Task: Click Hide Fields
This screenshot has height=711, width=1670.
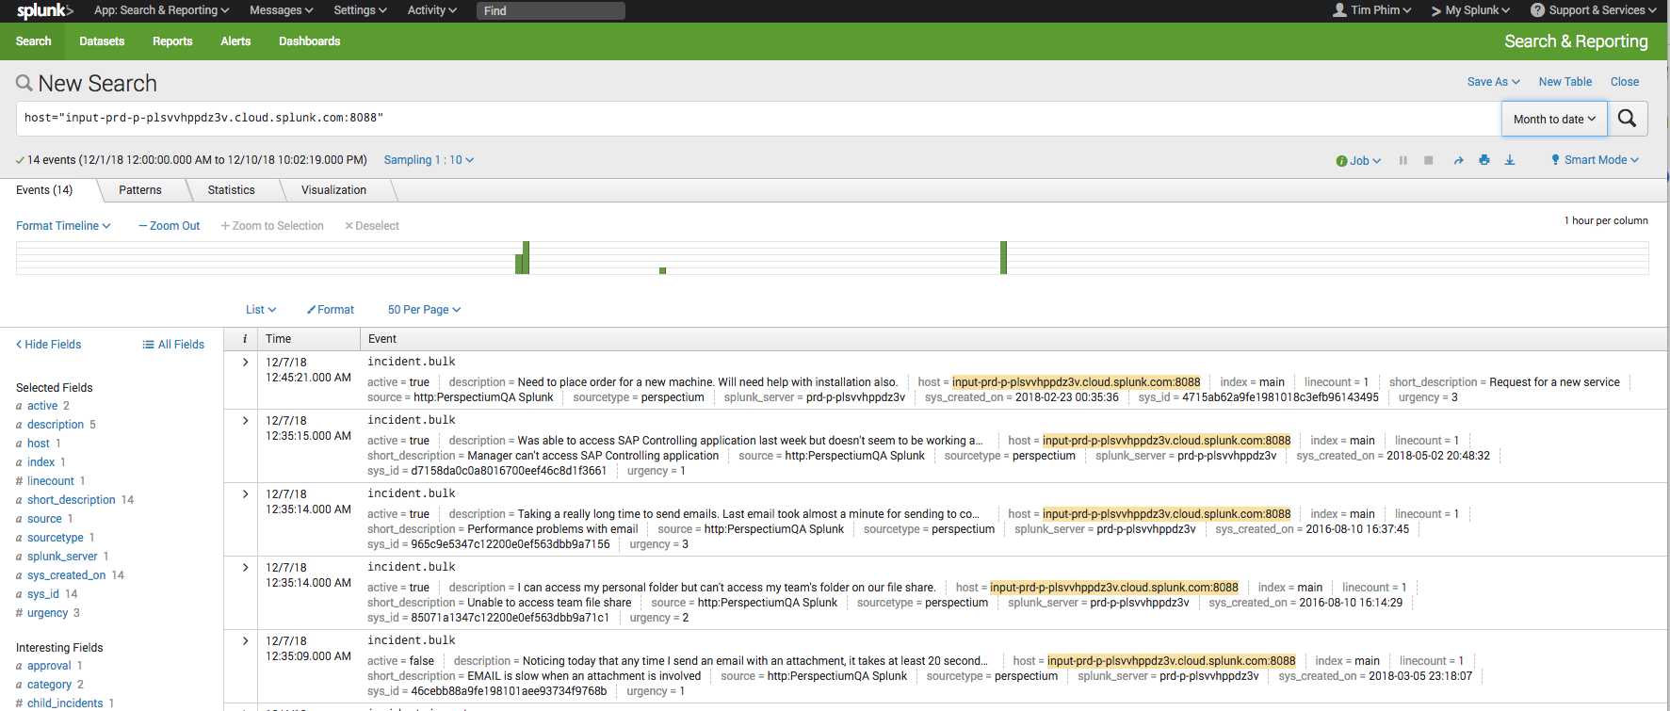Action: coord(49,345)
